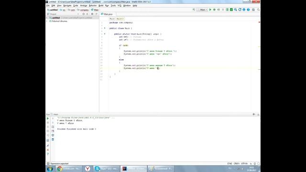This screenshot has height=172, width=306.
Task: Switch to Chrome on the taskbar
Action: [x=69, y=169]
